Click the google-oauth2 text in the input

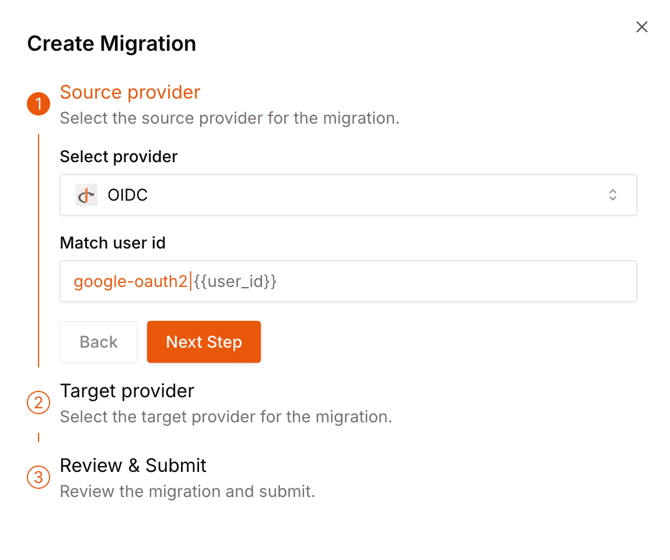[x=130, y=281]
